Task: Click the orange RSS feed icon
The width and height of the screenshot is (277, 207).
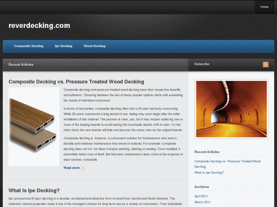Action: pyautogui.click(x=266, y=65)
